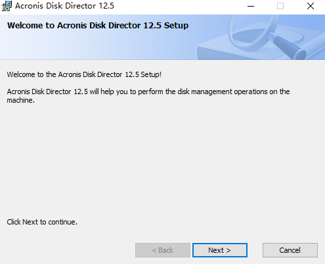The height and width of the screenshot is (264, 325).
Task: Select the Acronis Disk Director 12.5 title text
Action: [x=64, y=6]
